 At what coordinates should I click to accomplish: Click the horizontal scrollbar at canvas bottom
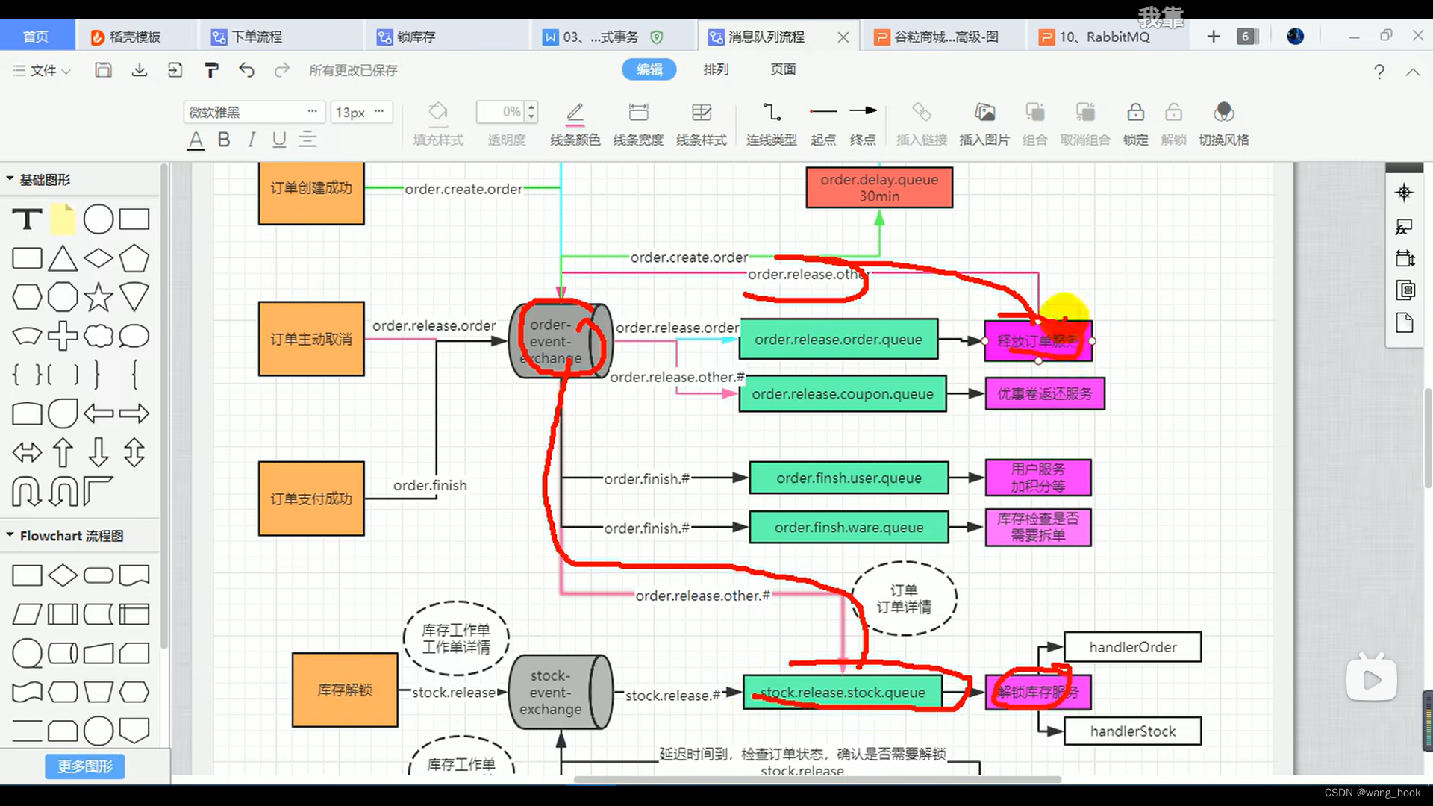(817, 780)
